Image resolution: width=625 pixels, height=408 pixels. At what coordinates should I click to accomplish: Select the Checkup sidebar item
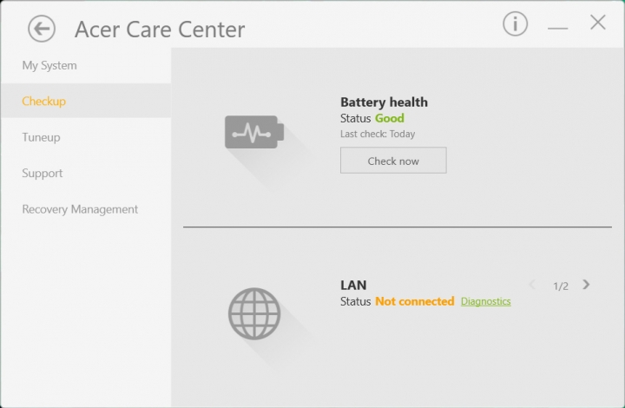click(x=44, y=101)
